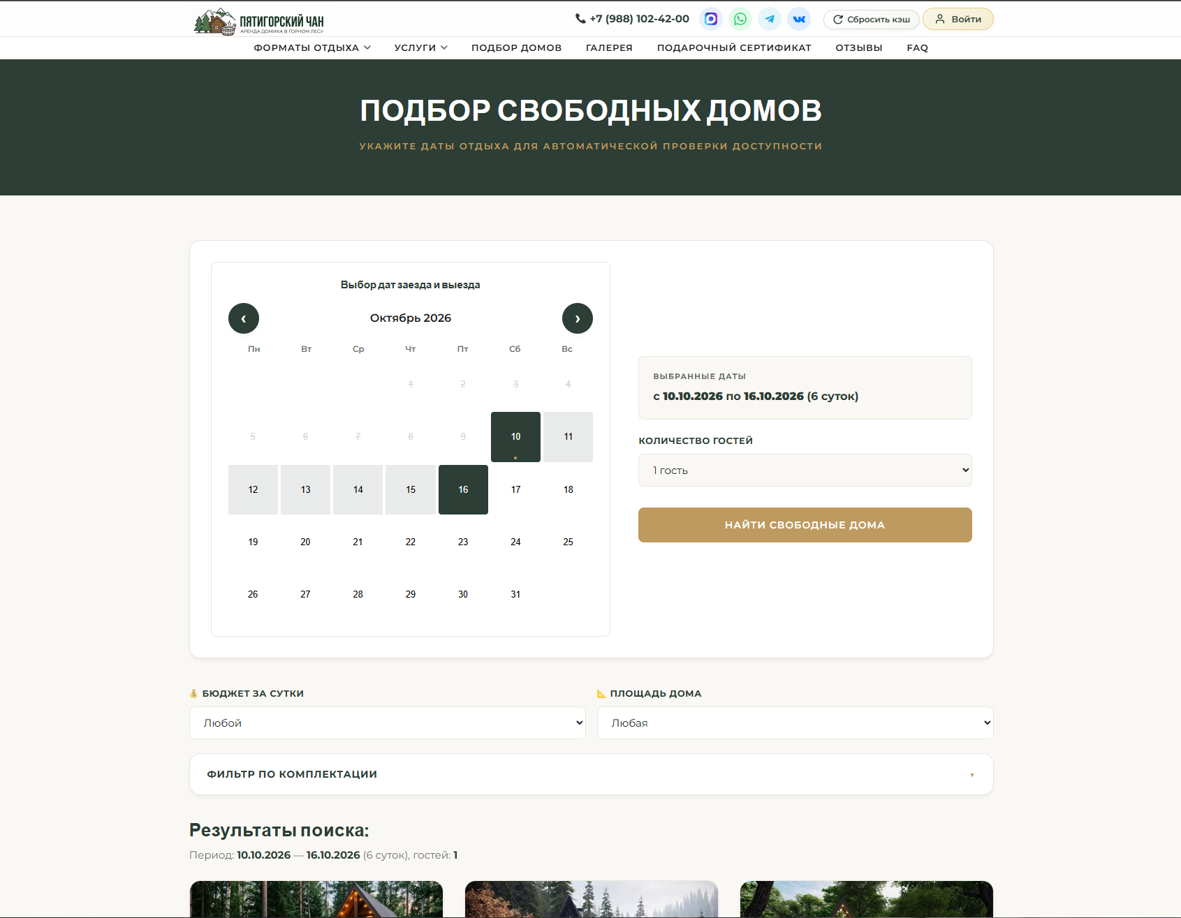Choose day 22 in the calendar
The image size is (1181, 918).
point(411,542)
